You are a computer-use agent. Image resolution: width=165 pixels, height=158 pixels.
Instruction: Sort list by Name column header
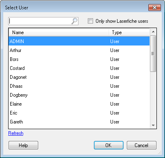[x=59, y=32]
